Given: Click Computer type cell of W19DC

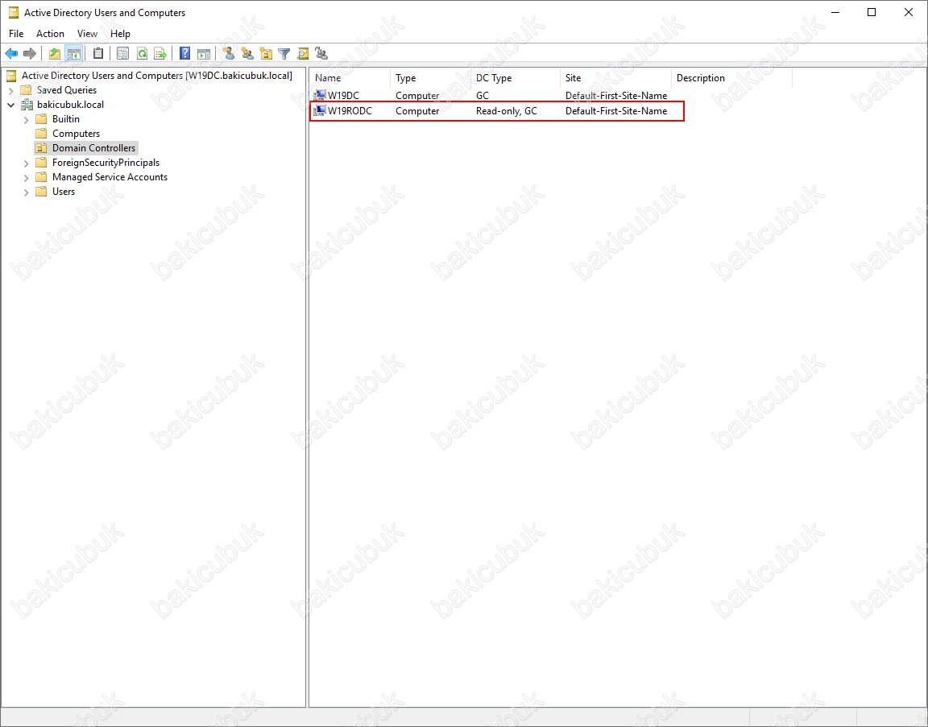Looking at the screenshot, I should pyautogui.click(x=417, y=95).
